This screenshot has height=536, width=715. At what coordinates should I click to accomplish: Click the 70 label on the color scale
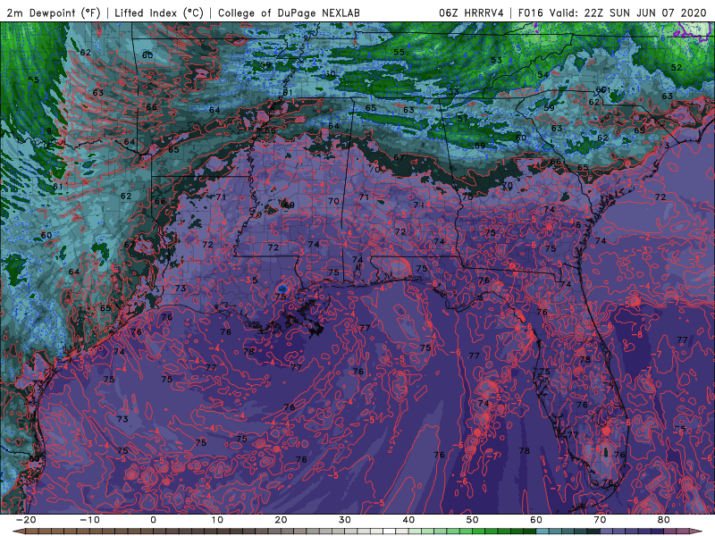pyautogui.click(x=600, y=520)
